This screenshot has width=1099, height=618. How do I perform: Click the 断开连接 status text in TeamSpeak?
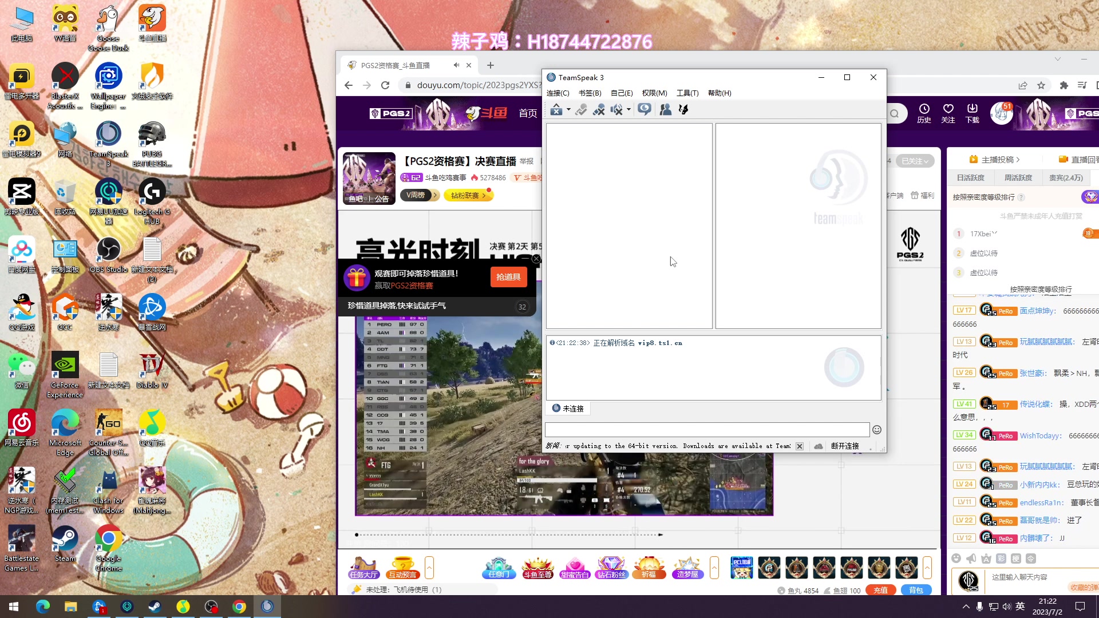(845, 446)
